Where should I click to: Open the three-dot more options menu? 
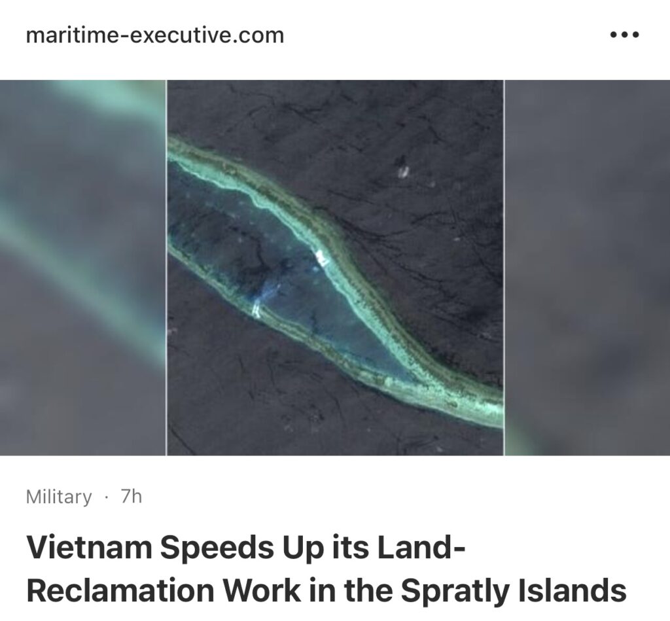[624, 35]
